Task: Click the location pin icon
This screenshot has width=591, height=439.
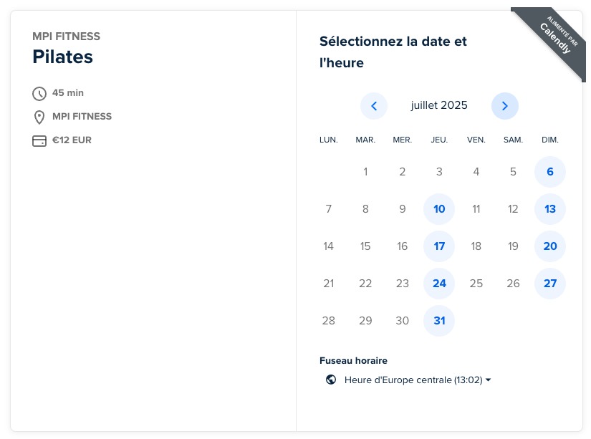Action: tap(39, 117)
